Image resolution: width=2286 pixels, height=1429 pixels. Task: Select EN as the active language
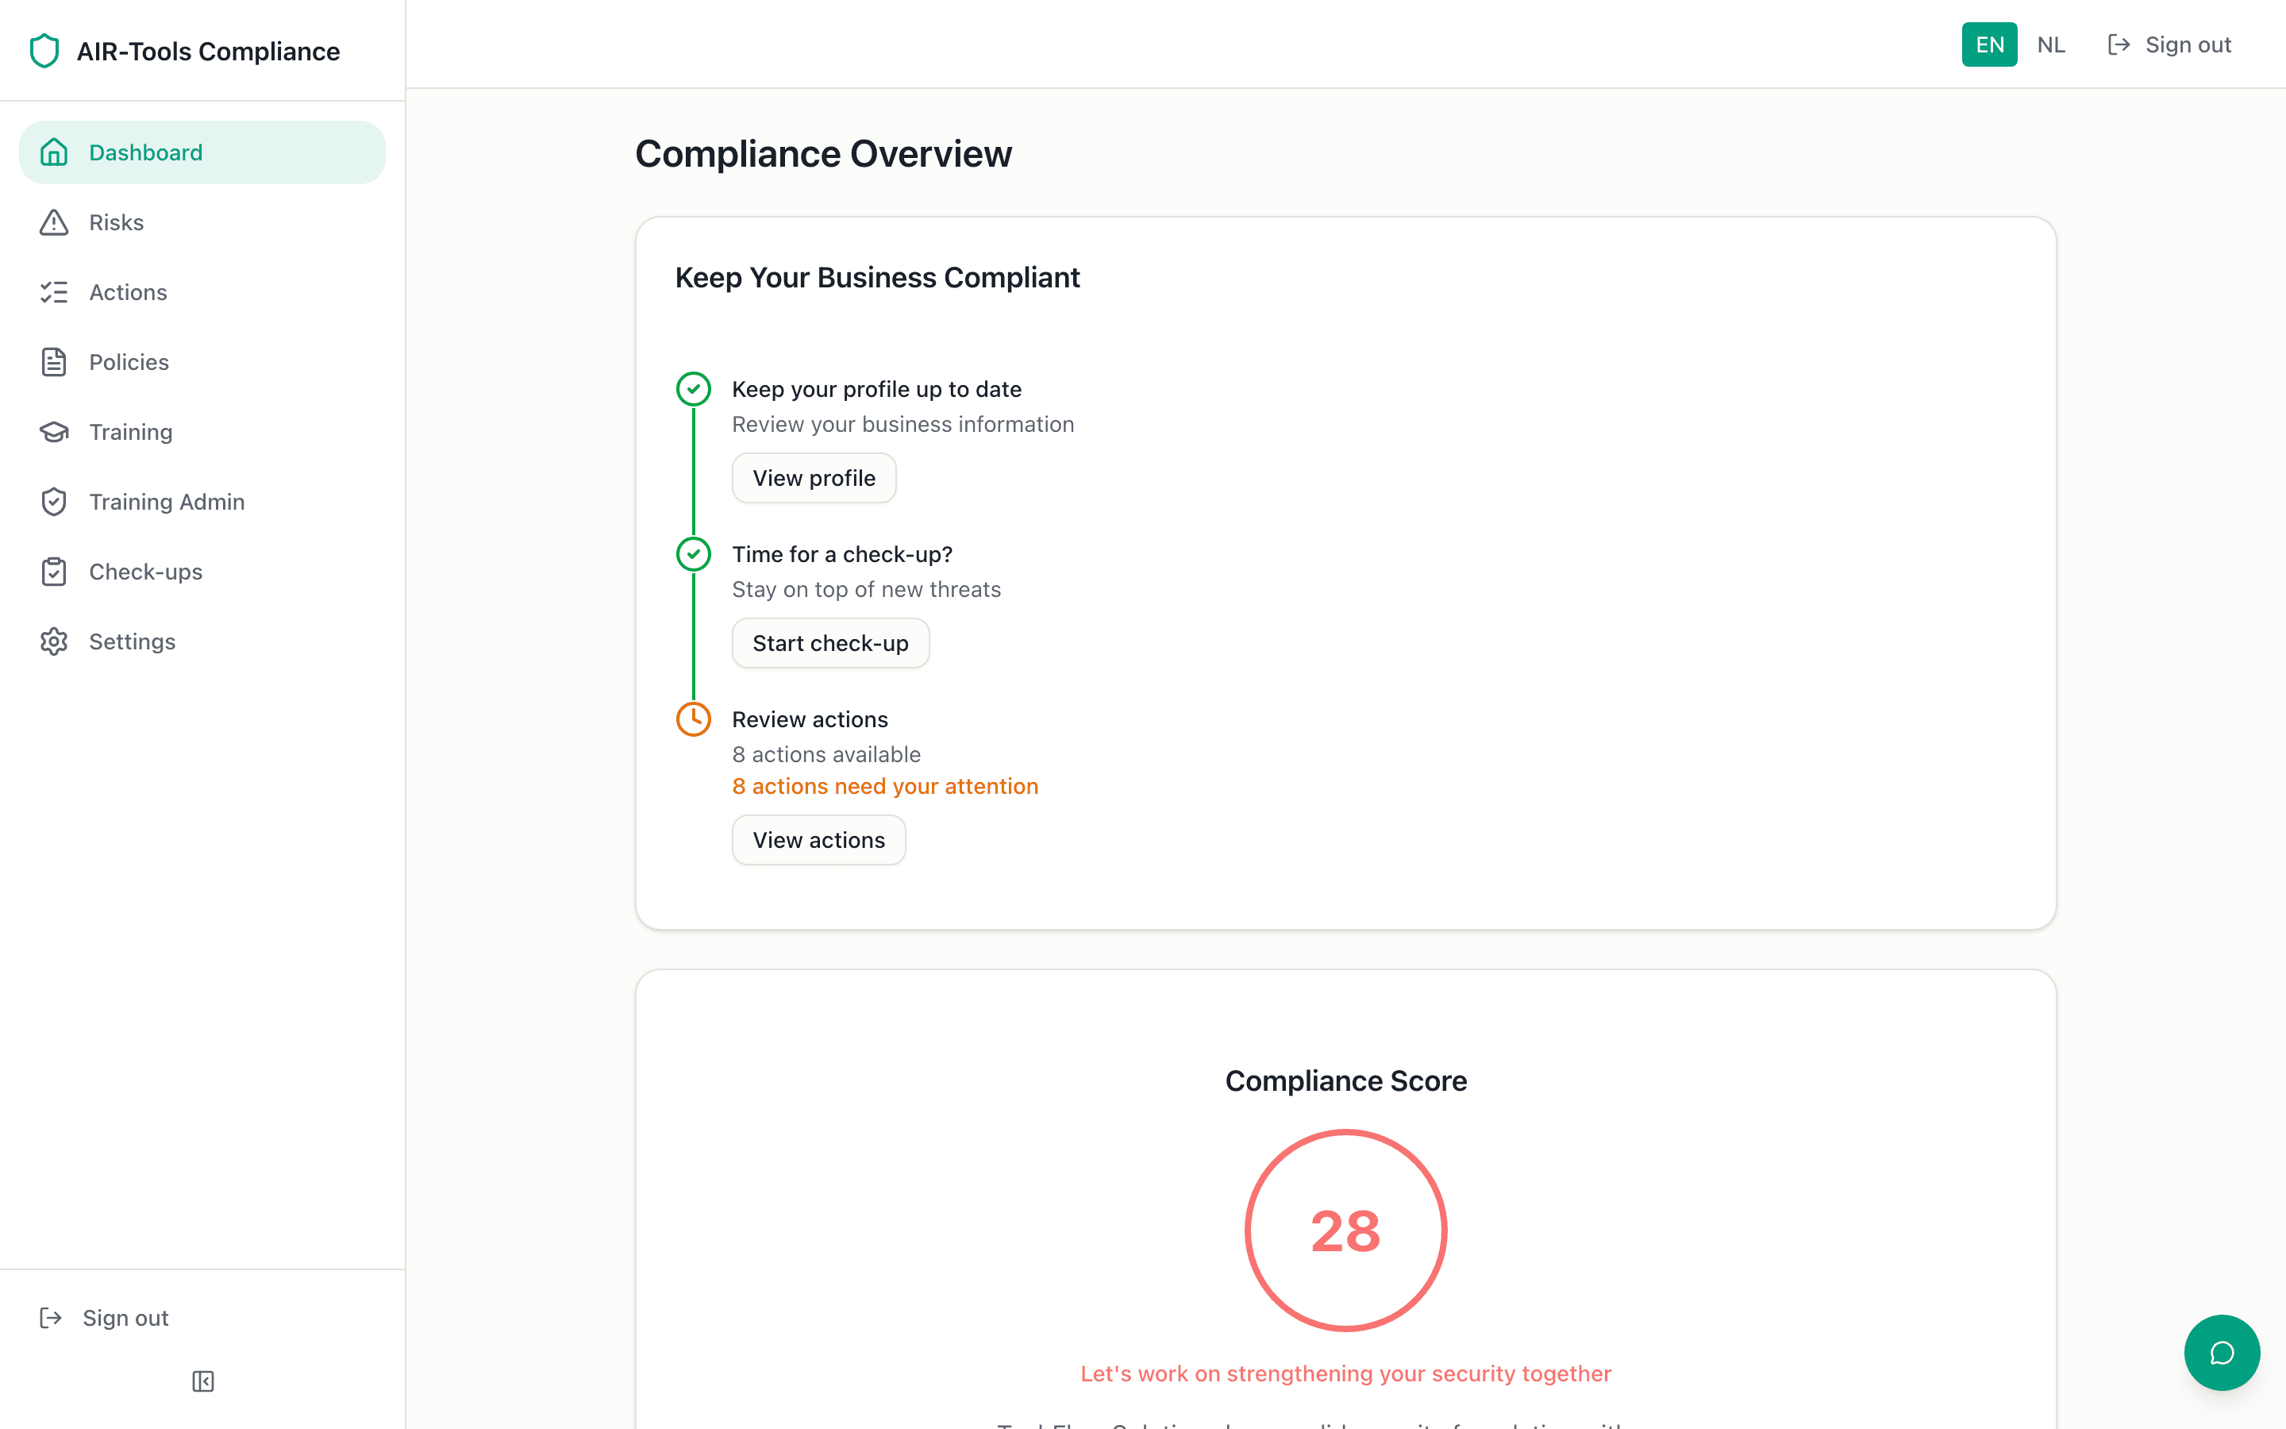click(1988, 44)
